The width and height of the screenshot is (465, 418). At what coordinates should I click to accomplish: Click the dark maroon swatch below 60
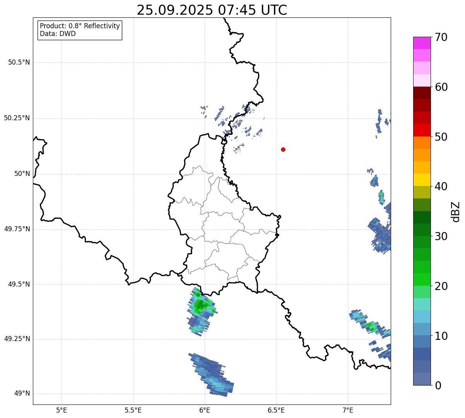[x=422, y=93]
